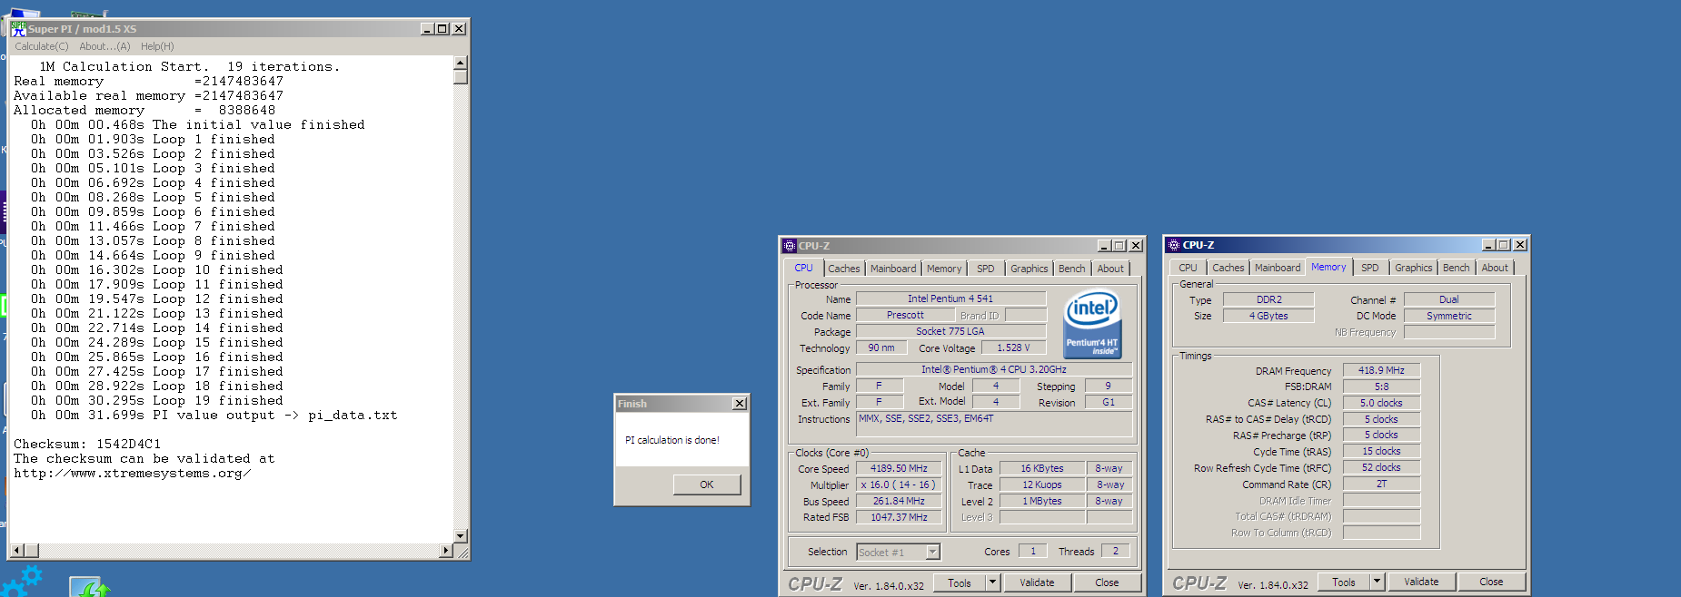This screenshot has width=1681, height=597.
Task: Click the Cycle Time 15 clocks value
Action: click(1381, 451)
